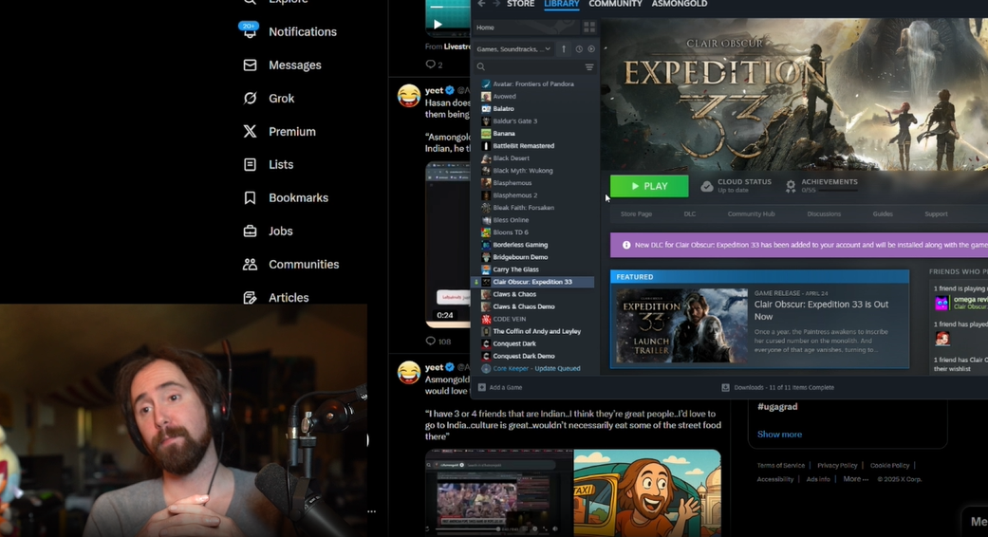Click the new DLC notification banner
The image size is (988, 537).
tap(799, 245)
